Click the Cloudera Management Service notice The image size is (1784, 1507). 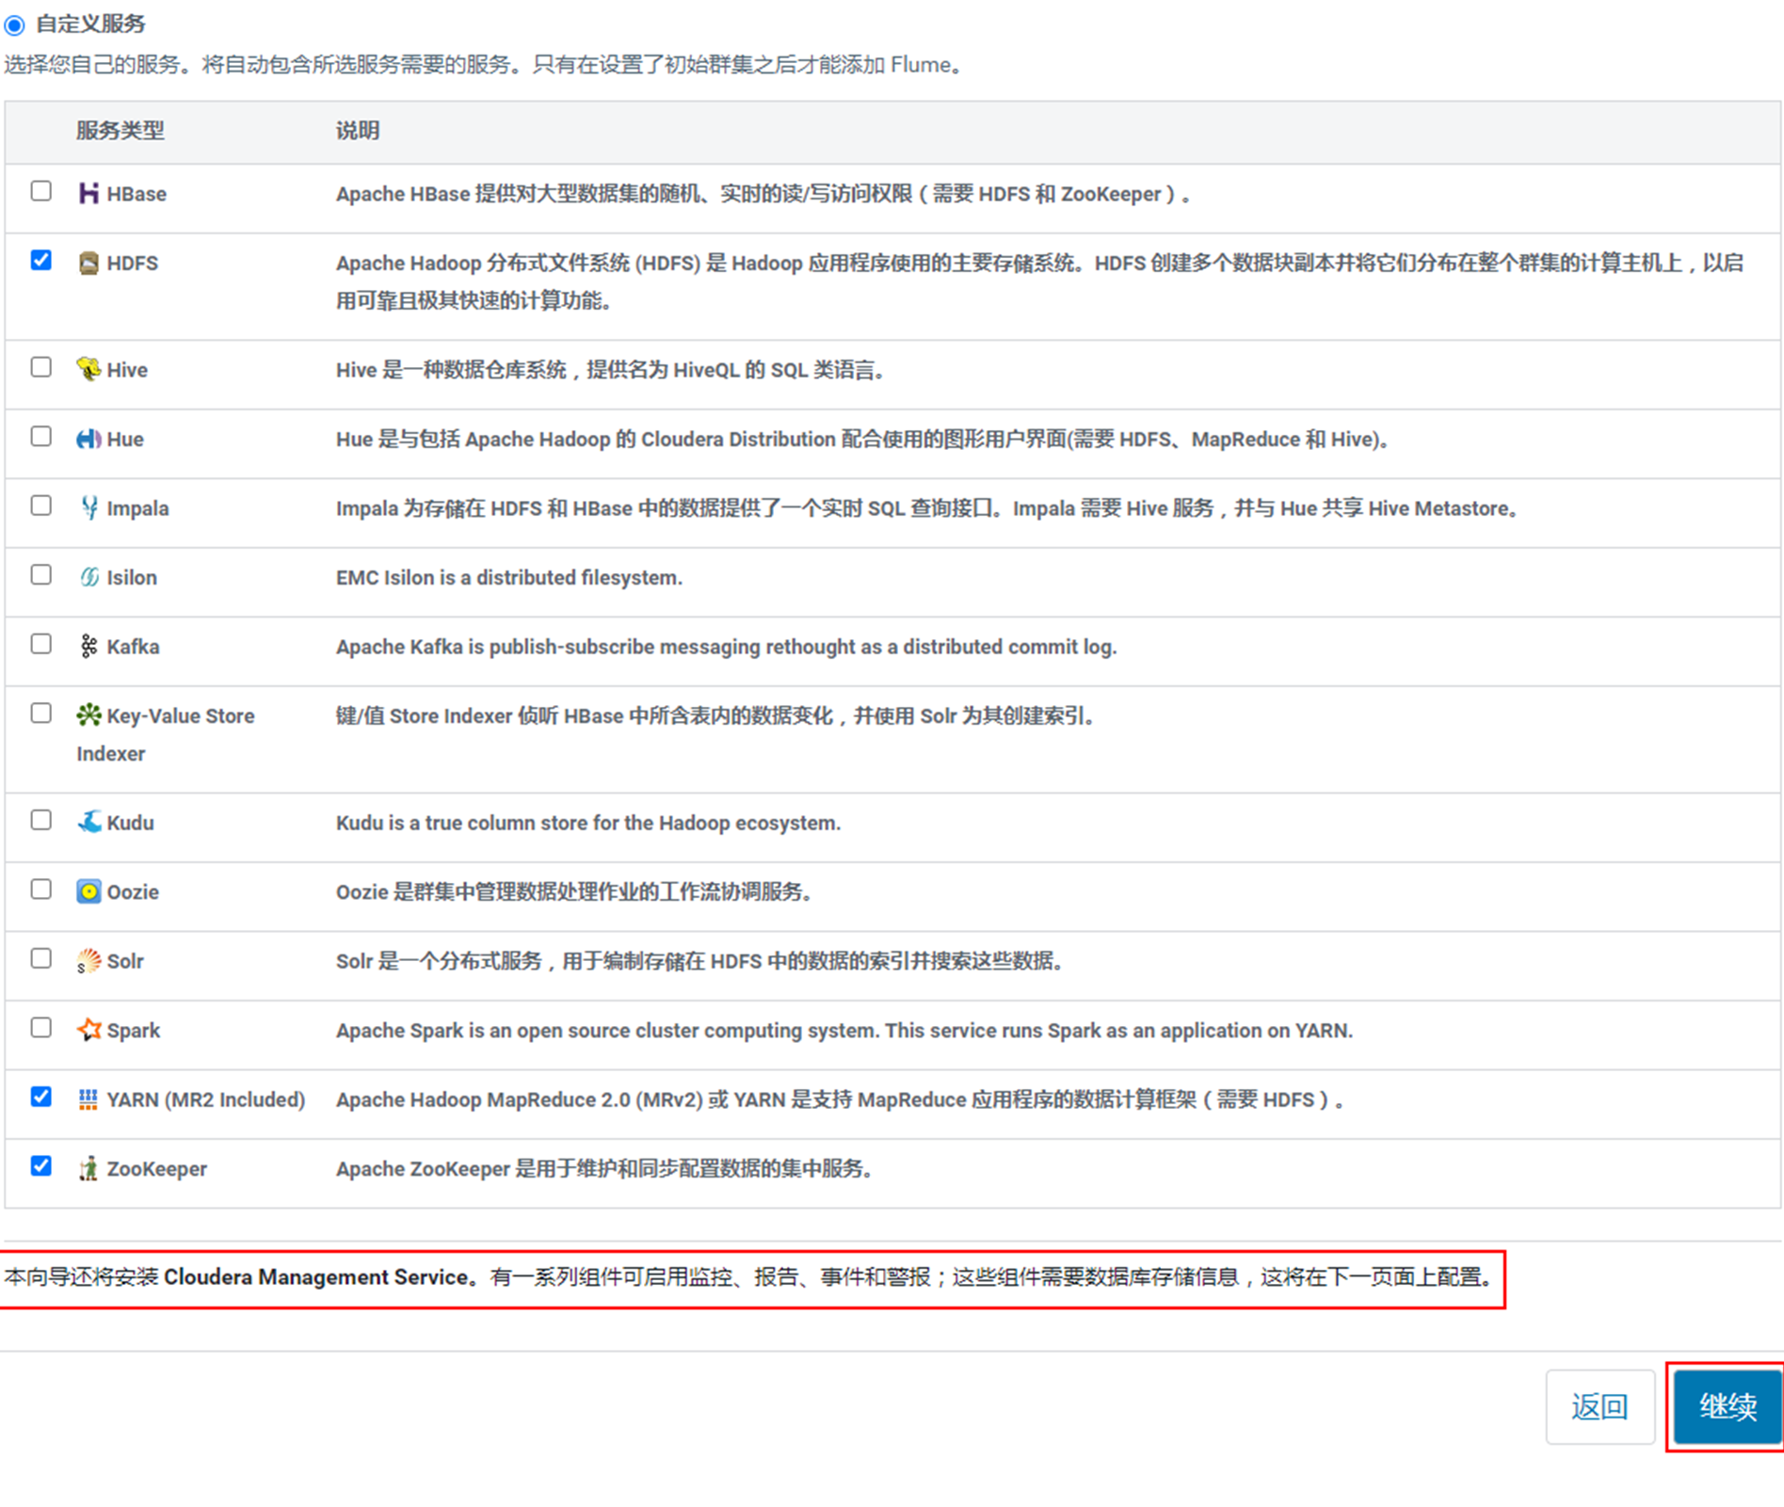750,1277
